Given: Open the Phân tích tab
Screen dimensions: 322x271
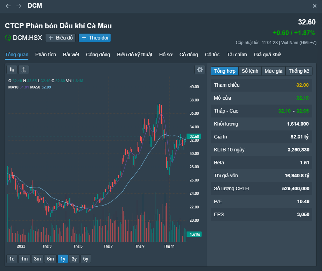Looking at the screenshot, I should click(x=45, y=55).
